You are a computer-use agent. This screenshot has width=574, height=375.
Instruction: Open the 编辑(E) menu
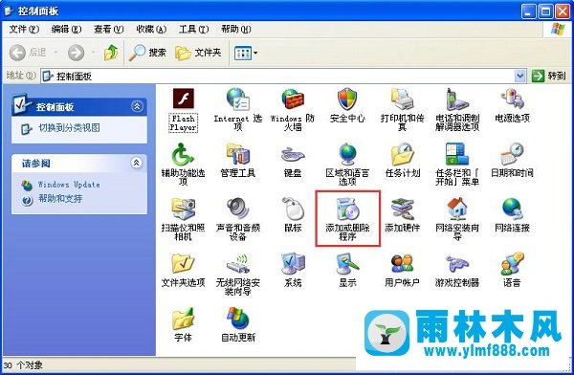[66, 29]
